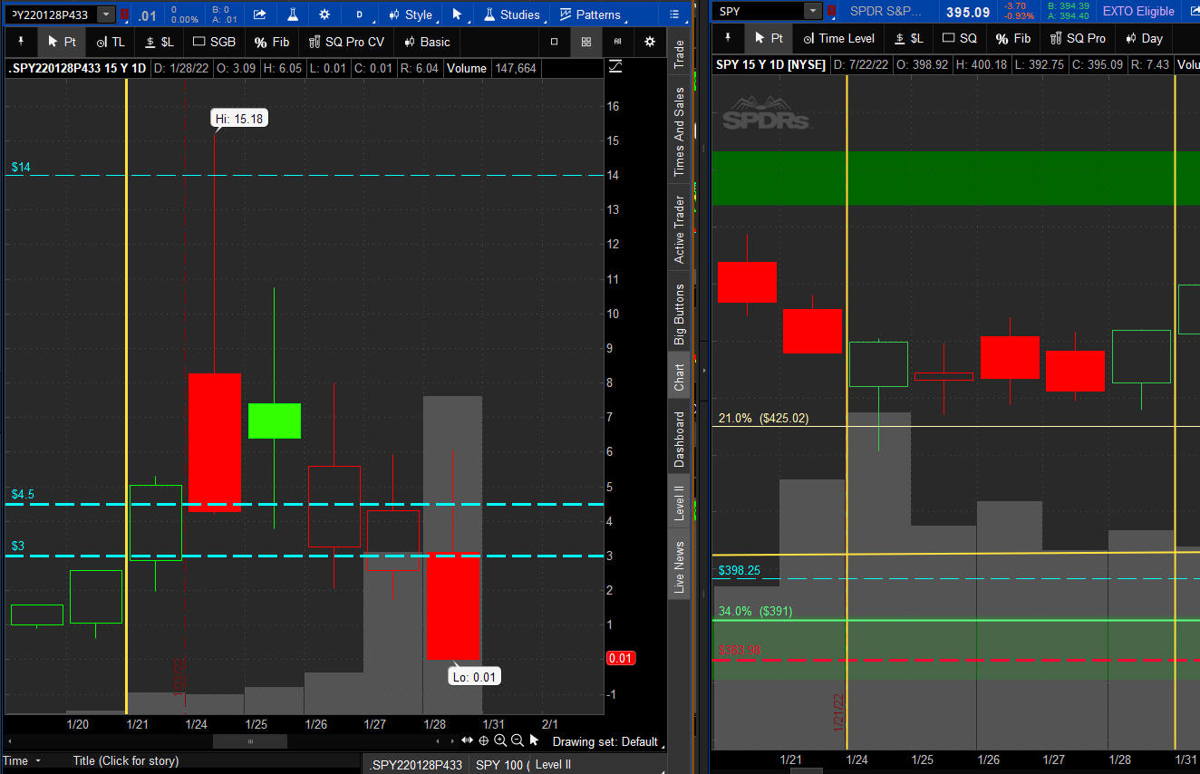Open the Trade side tab
The height and width of the screenshot is (774, 1200).
[679, 54]
